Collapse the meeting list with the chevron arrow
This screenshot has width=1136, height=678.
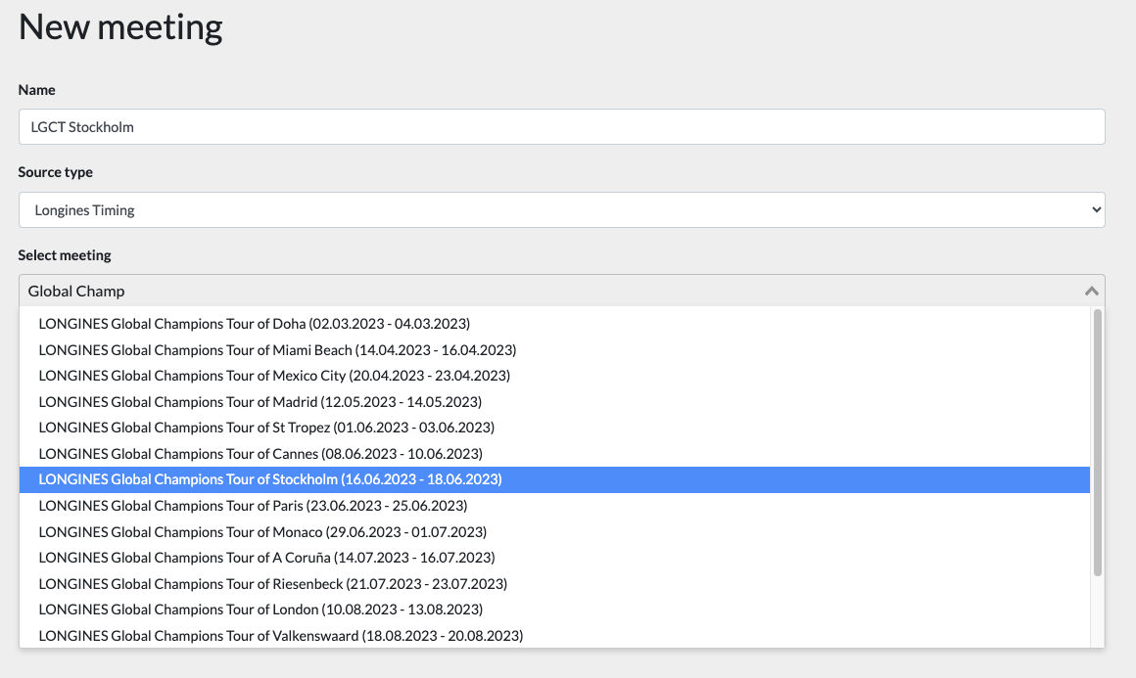(1092, 291)
